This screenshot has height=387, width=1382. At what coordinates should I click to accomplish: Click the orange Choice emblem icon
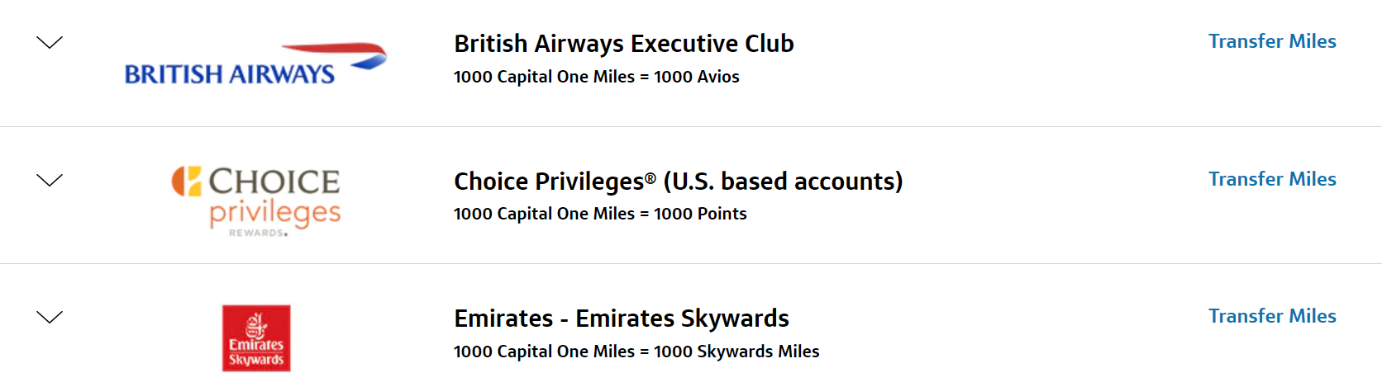pyautogui.click(x=186, y=181)
